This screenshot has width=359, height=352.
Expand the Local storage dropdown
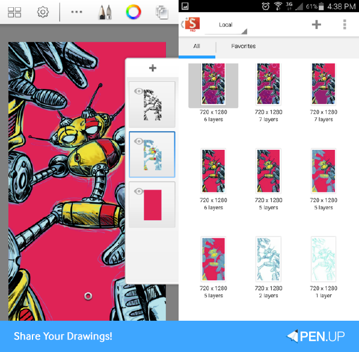tap(226, 25)
